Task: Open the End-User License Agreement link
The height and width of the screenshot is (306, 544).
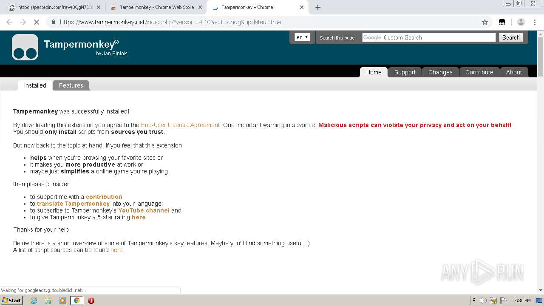Action: (180, 125)
